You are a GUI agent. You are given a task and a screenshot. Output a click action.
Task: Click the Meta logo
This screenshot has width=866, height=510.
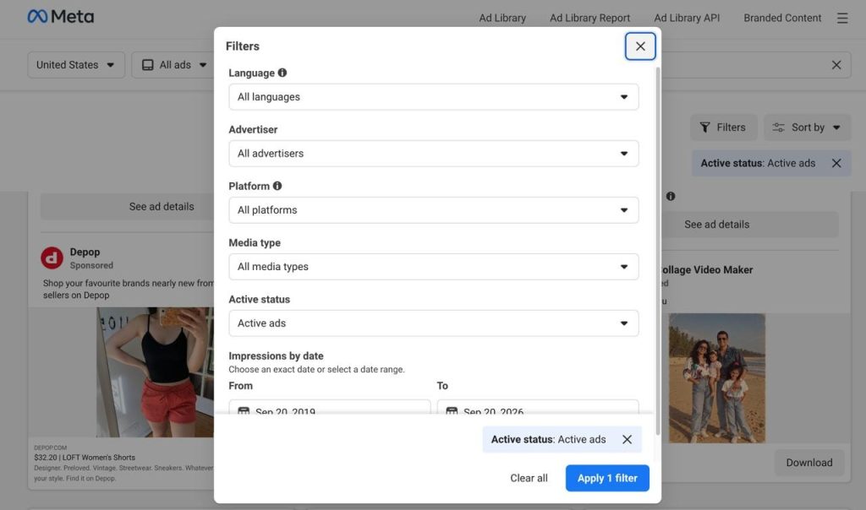[x=61, y=17]
